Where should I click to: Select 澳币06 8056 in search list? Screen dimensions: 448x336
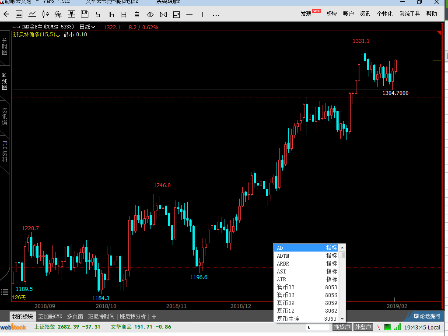(x=306, y=295)
